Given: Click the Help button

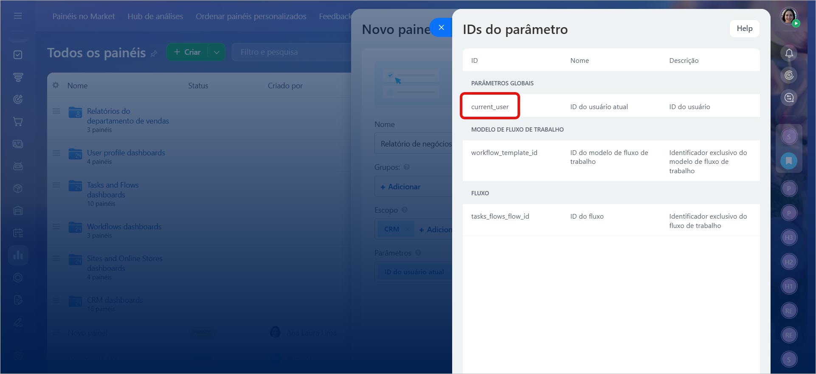Looking at the screenshot, I should pos(744,28).
